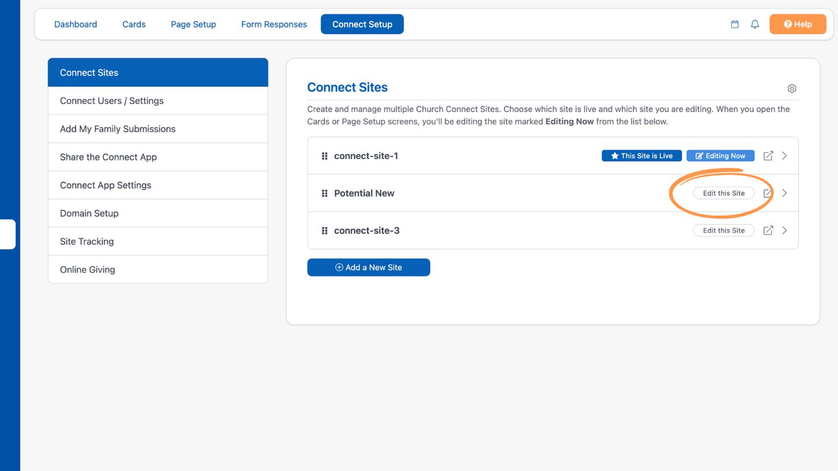Click the Potential New site name
Viewport: 838px width, 471px height.
364,193
